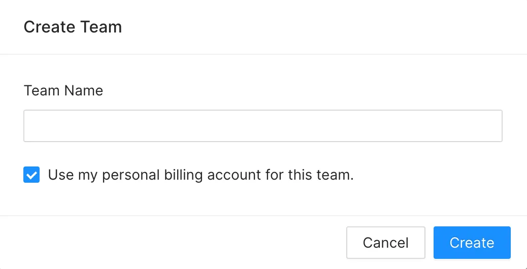Dismiss dialog using the Cancel button
The image size is (527, 269).
point(386,243)
